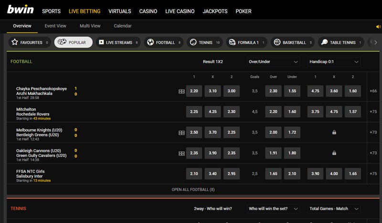Expand the Total Games - Match dropdown
The image size is (382, 223).
[334, 209]
